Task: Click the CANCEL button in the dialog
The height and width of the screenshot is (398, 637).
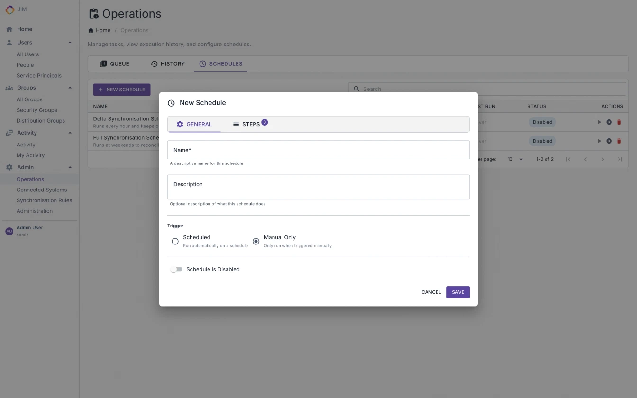Action: click(x=431, y=292)
